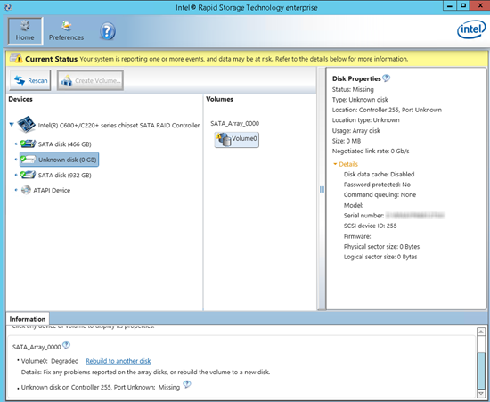Select the ATAPI Device disc icon

pyautogui.click(x=26, y=190)
